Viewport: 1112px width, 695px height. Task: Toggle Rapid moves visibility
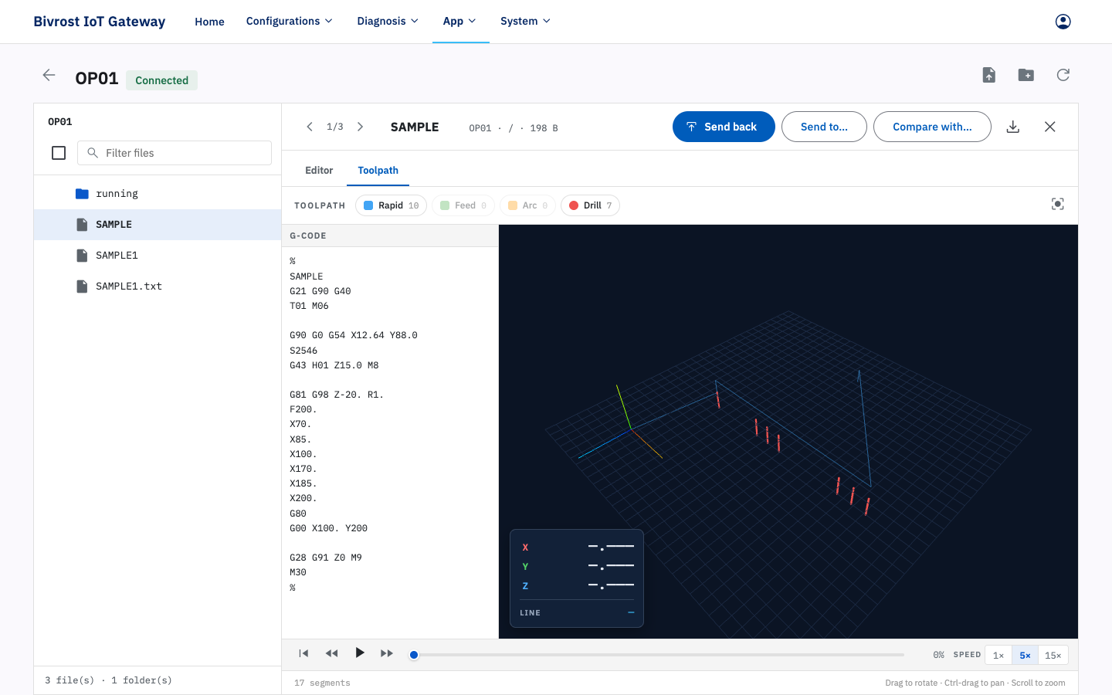(x=391, y=205)
